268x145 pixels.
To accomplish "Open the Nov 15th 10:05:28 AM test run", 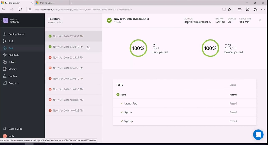I will (68, 111).
